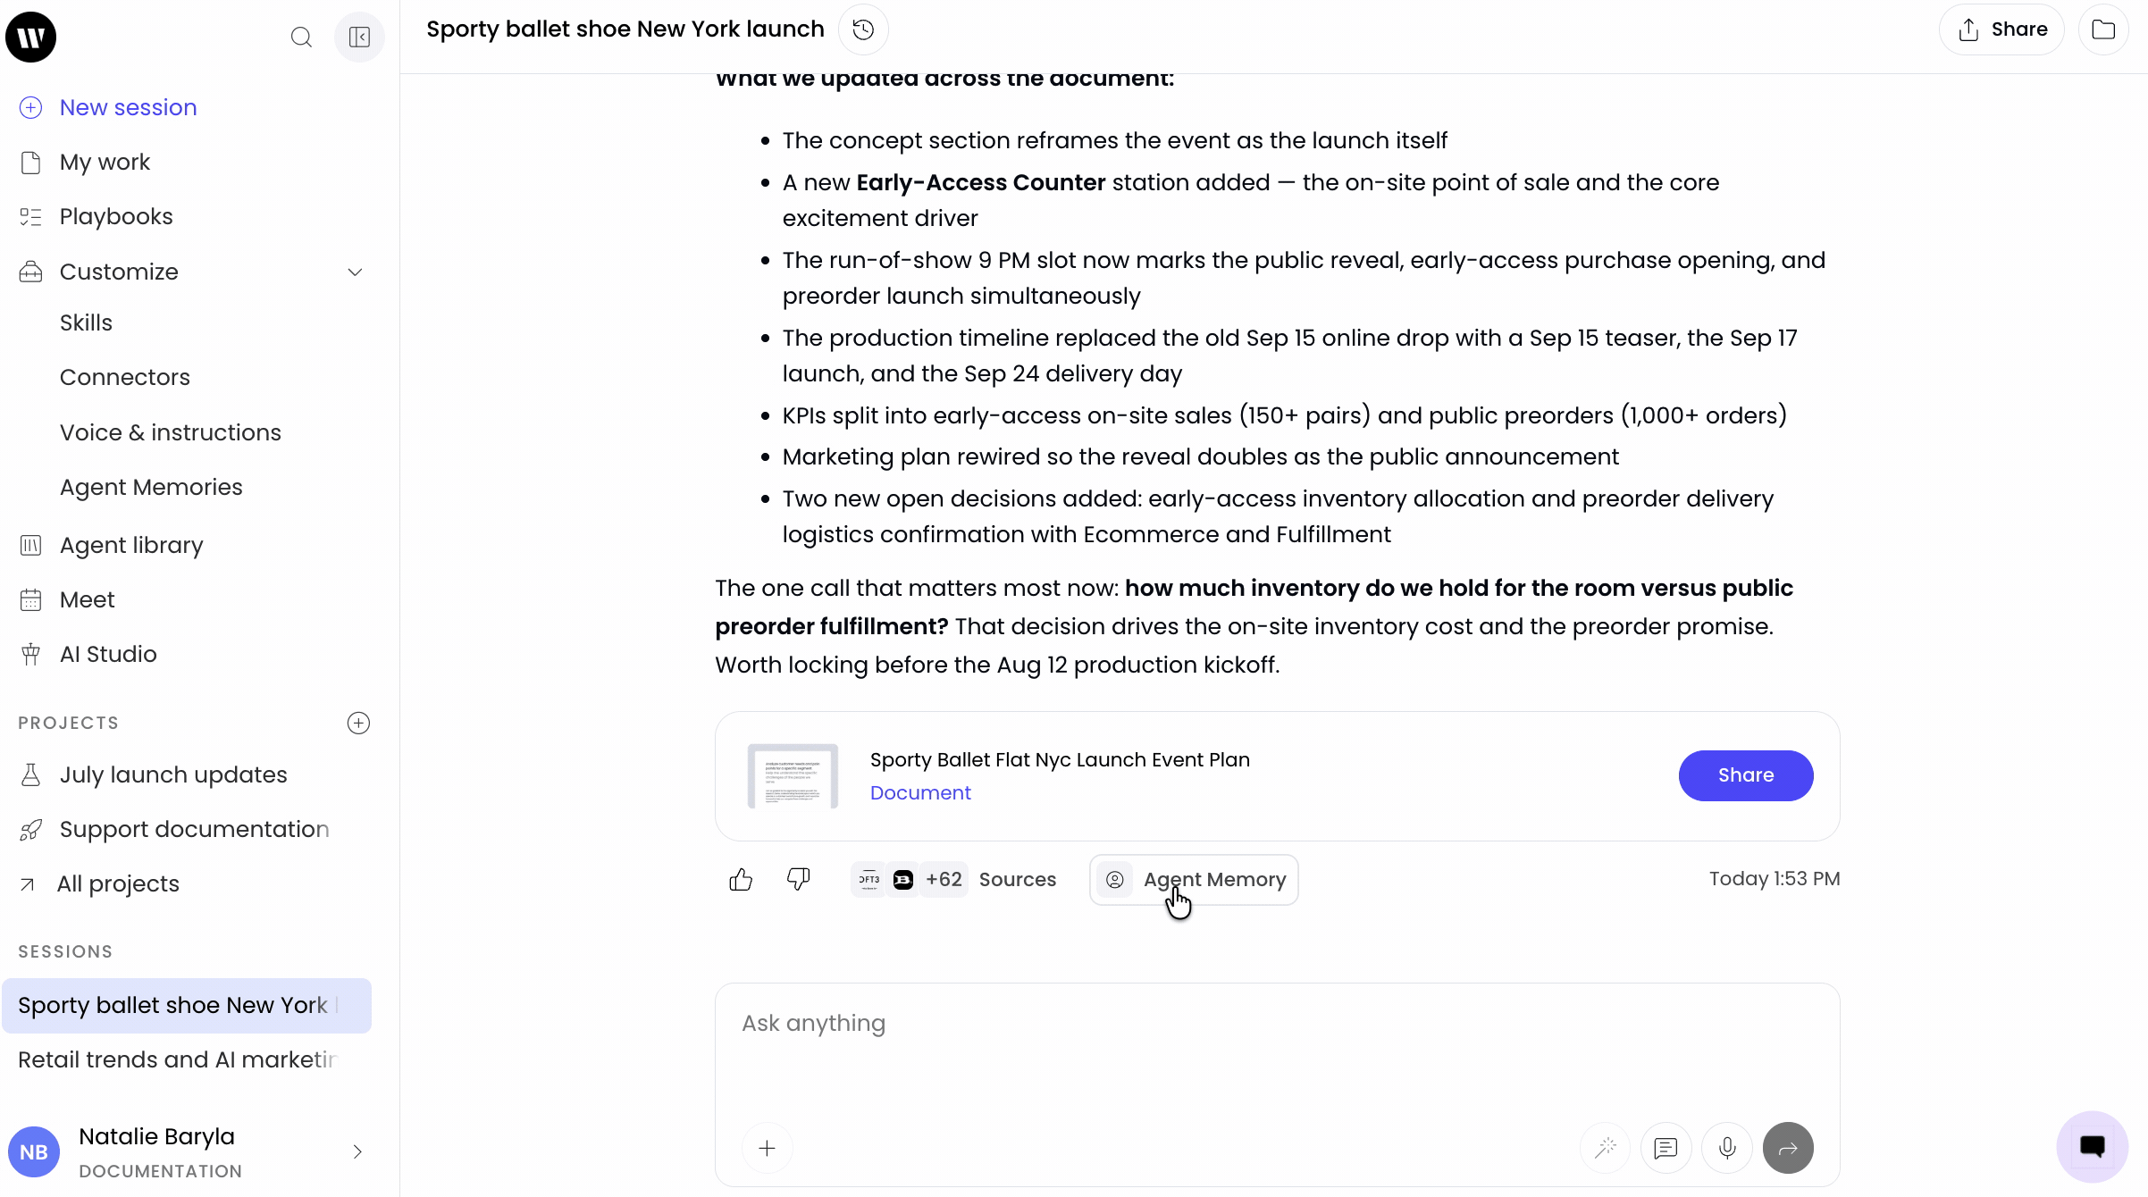Open the Document link under launch plan
Viewport: 2148px width, 1197px height.
(x=920, y=792)
